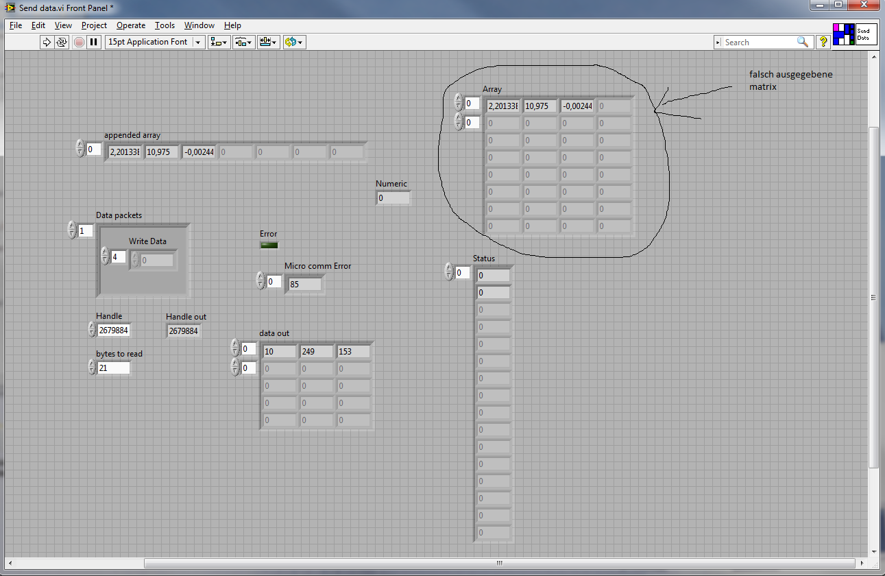
Task: Click the Pause button in toolbar
Action: 94,42
